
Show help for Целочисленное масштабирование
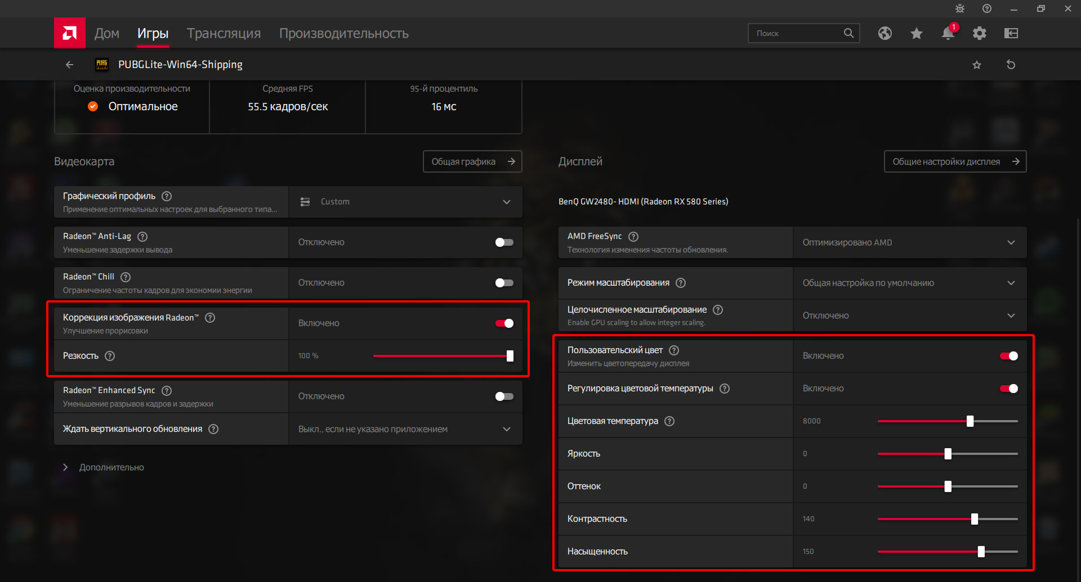click(718, 310)
